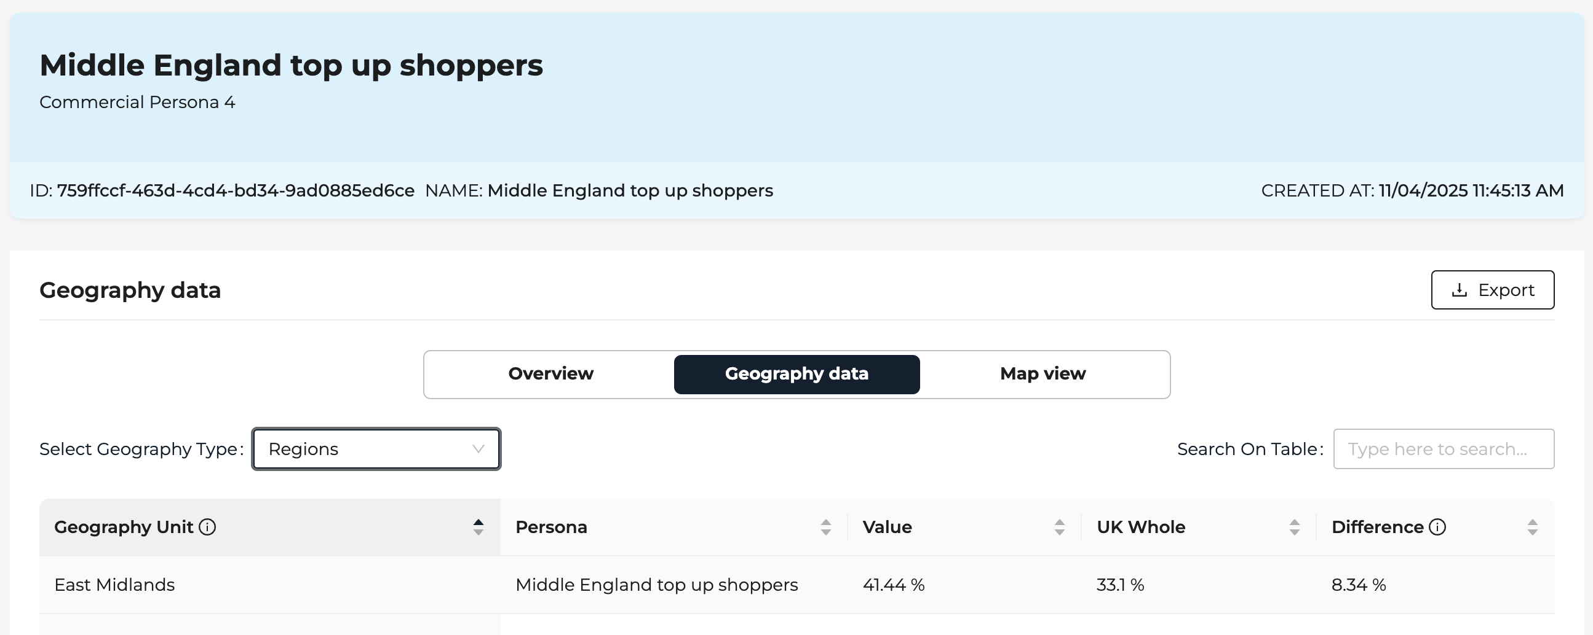Switch to the Overview tab
Screen dimensions: 1593x635
550,374
